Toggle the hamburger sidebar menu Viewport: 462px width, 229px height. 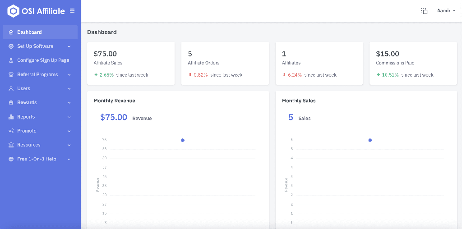(72, 11)
